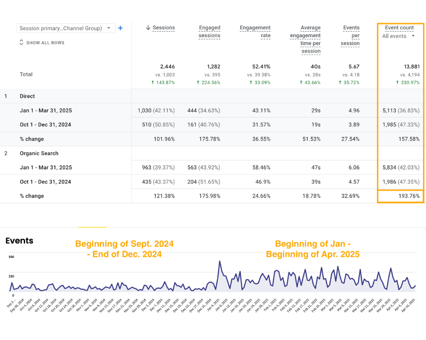Click the tallest peak in the Events chart
This screenshot has width=426, height=340.
(220, 262)
